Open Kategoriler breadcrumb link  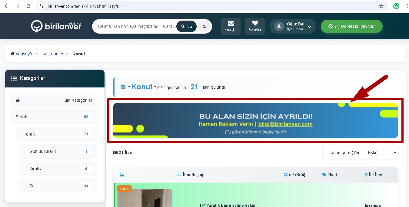coord(53,54)
